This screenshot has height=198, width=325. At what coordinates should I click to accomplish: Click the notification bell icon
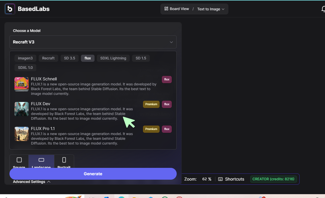tap(323, 9)
